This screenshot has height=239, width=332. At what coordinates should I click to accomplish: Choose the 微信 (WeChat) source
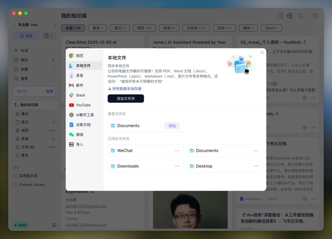79,135
